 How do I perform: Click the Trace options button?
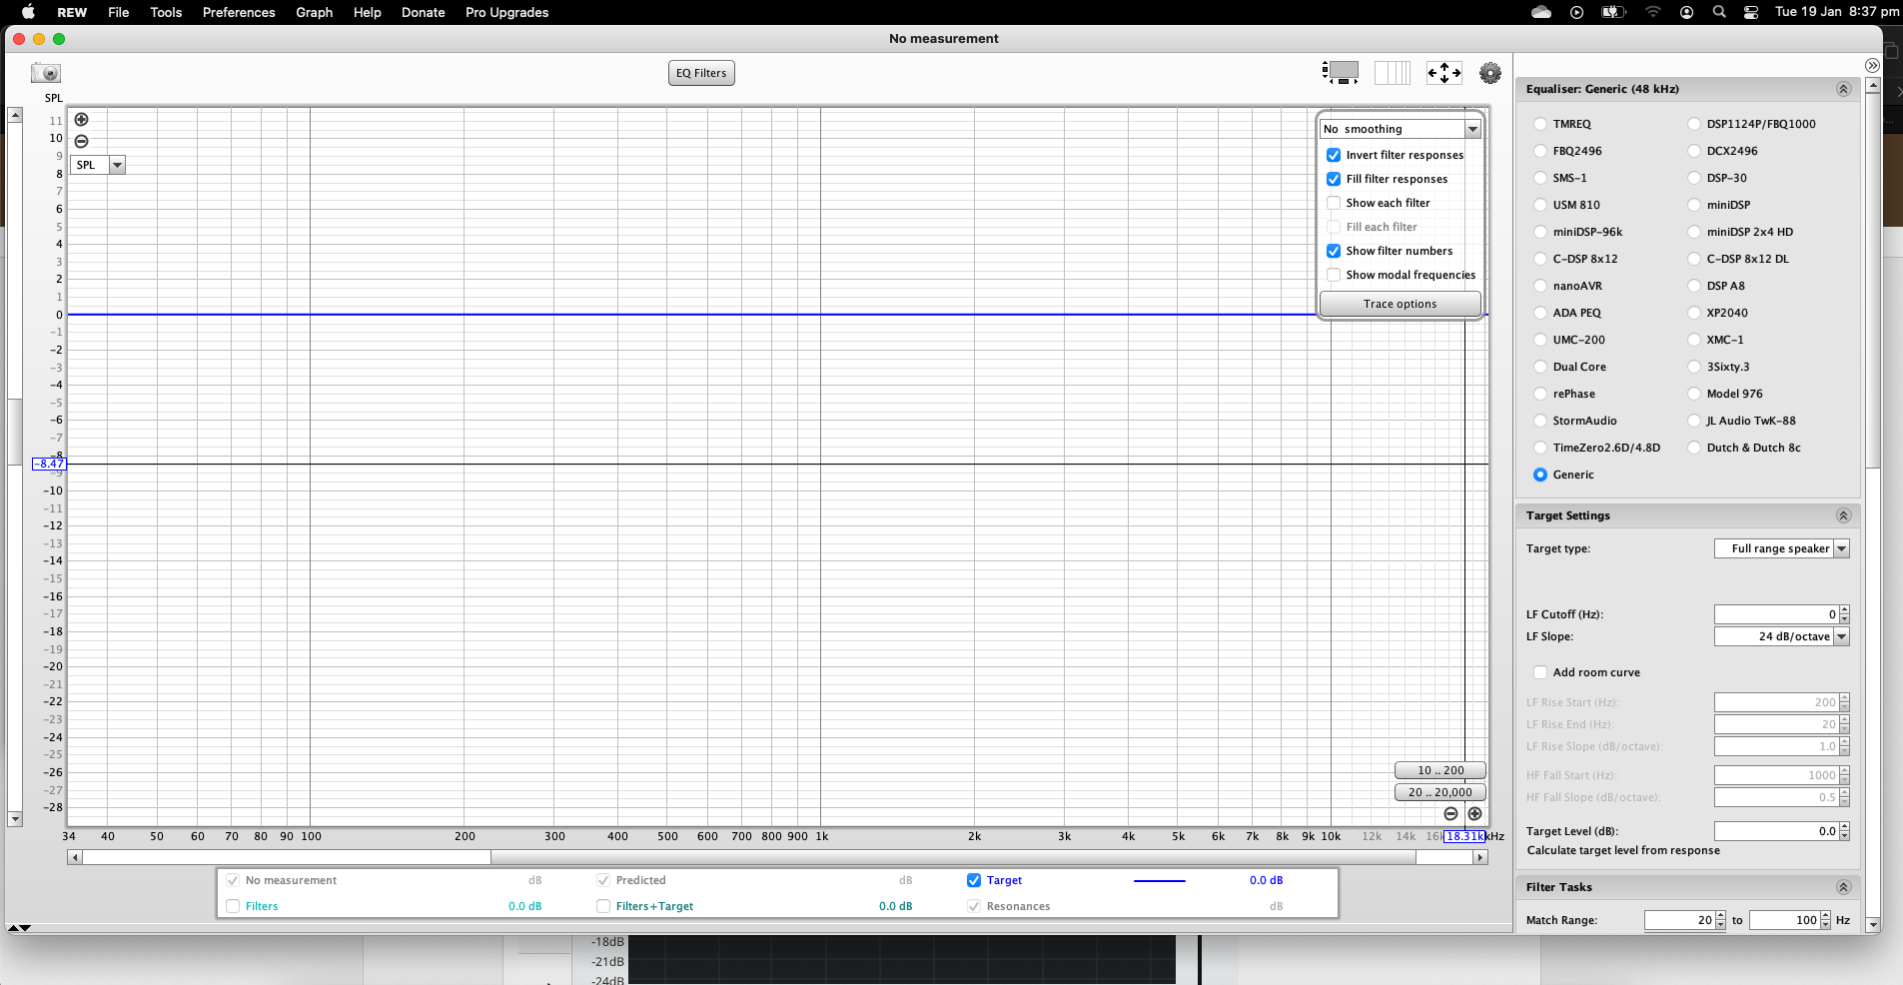[1400, 304]
